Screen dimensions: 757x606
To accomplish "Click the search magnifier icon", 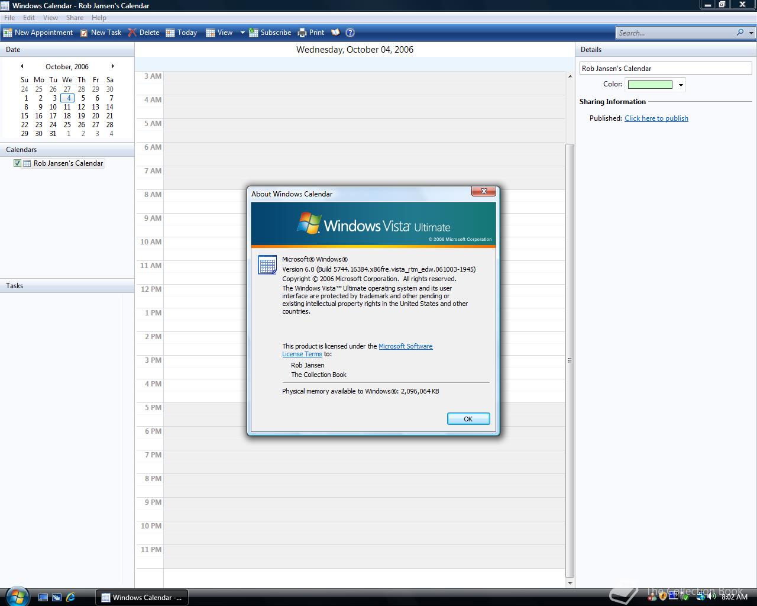I will pos(740,33).
